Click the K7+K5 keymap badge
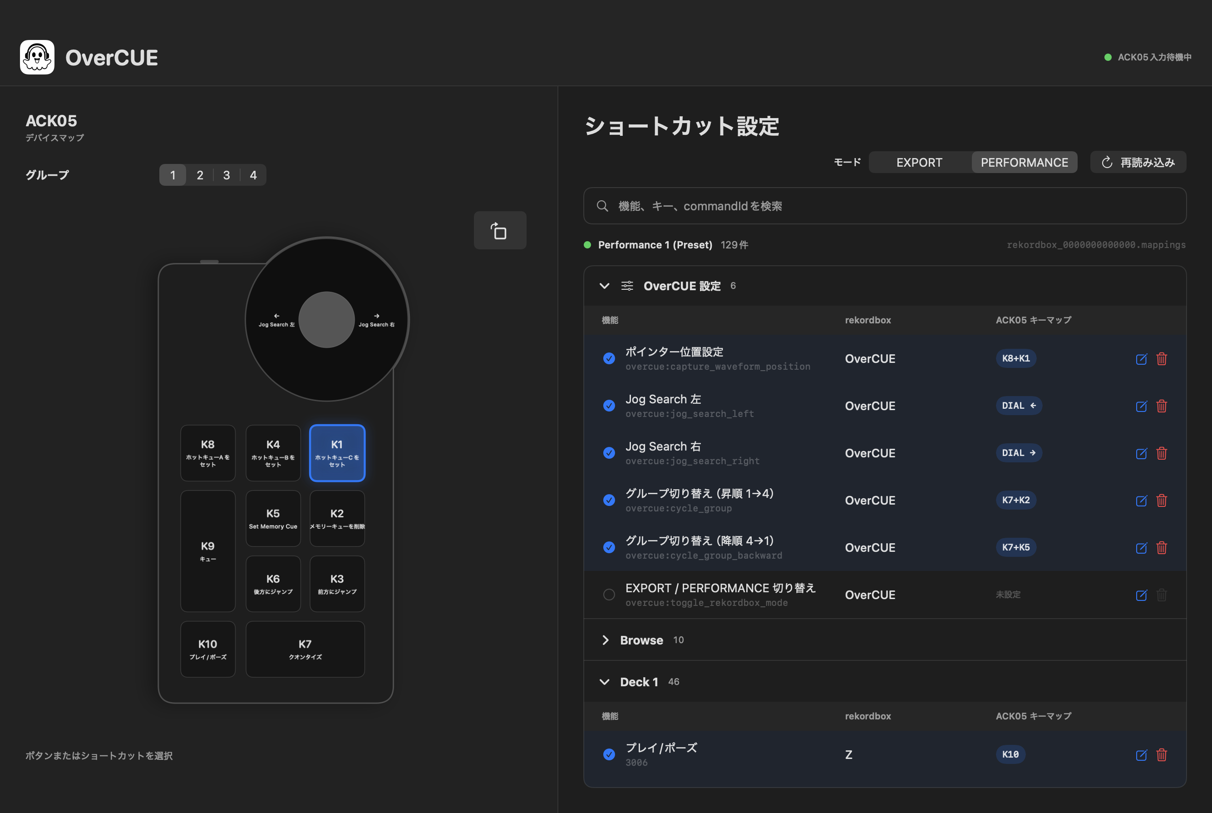Viewport: 1212px width, 813px height. 1015,547
